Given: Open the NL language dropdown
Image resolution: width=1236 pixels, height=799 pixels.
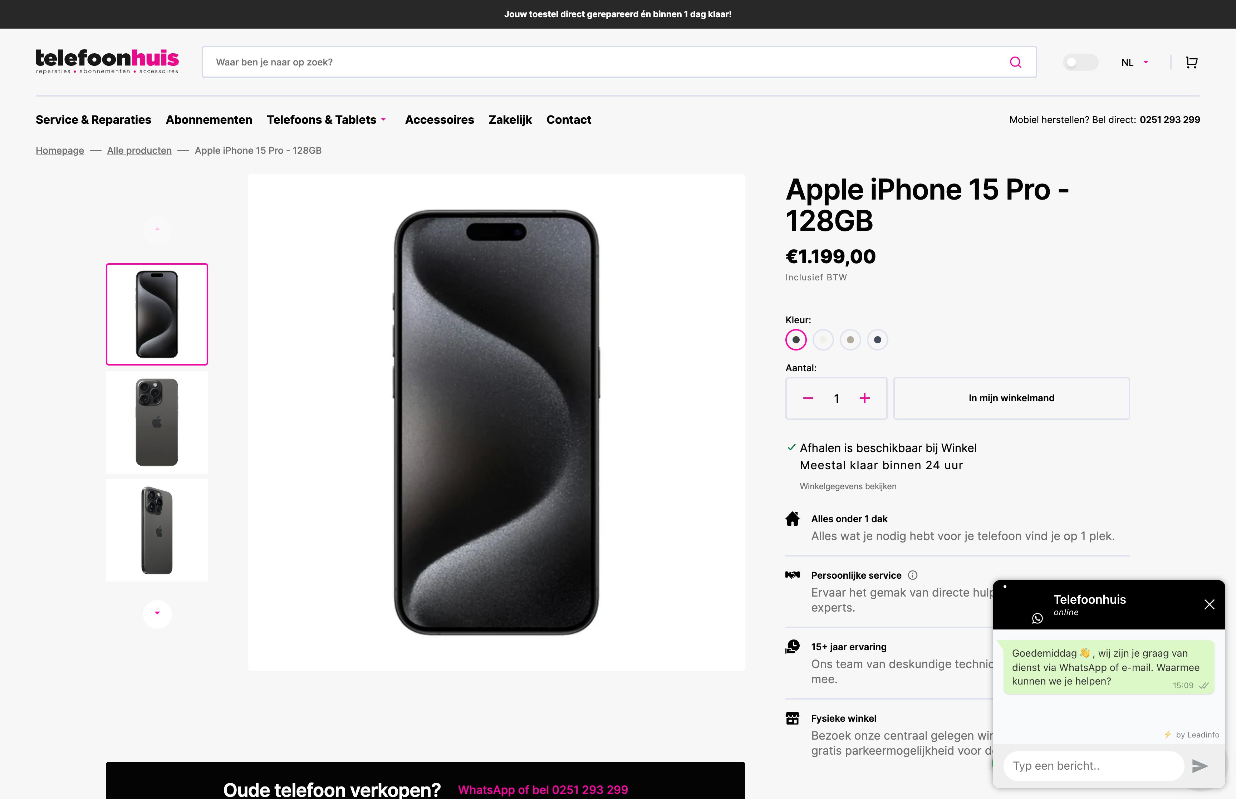Looking at the screenshot, I should click(1134, 62).
